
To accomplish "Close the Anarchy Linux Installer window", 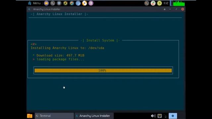I will [183, 9].
